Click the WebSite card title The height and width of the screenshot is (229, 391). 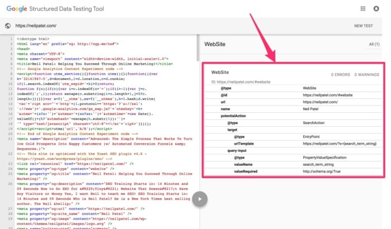tap(220, 73)
